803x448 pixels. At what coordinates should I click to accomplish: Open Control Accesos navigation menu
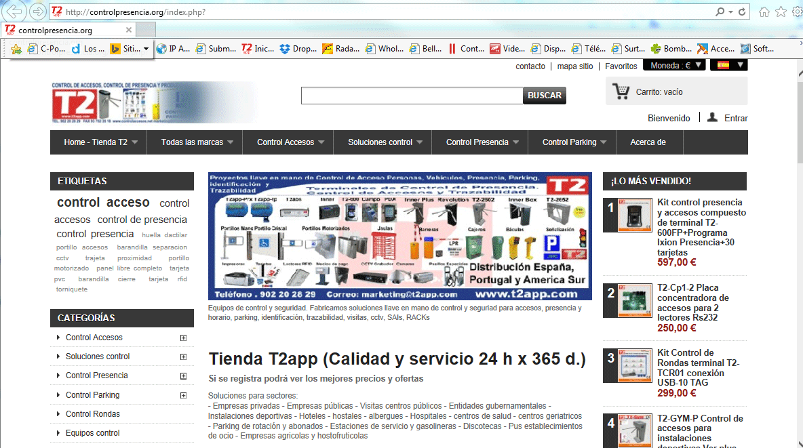(x=288, y=142)
